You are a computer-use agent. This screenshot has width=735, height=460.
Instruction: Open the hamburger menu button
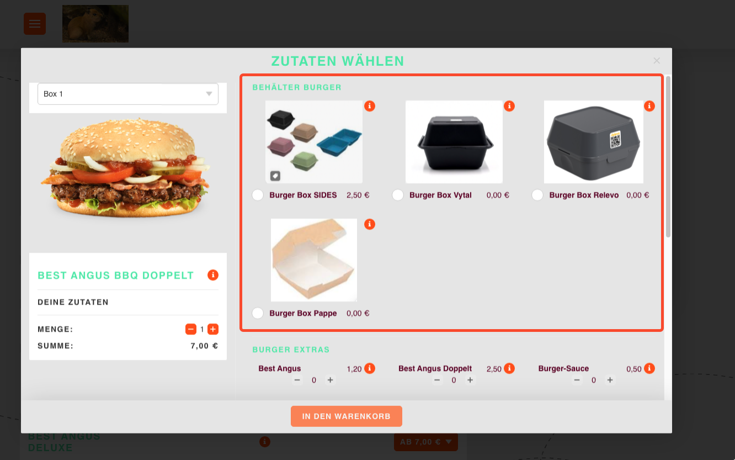point(35,24)
